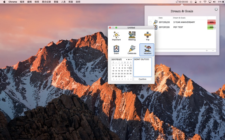Click the GOINT OUT text field
Screen dimensions: 225x140
(x=142, y=67)
